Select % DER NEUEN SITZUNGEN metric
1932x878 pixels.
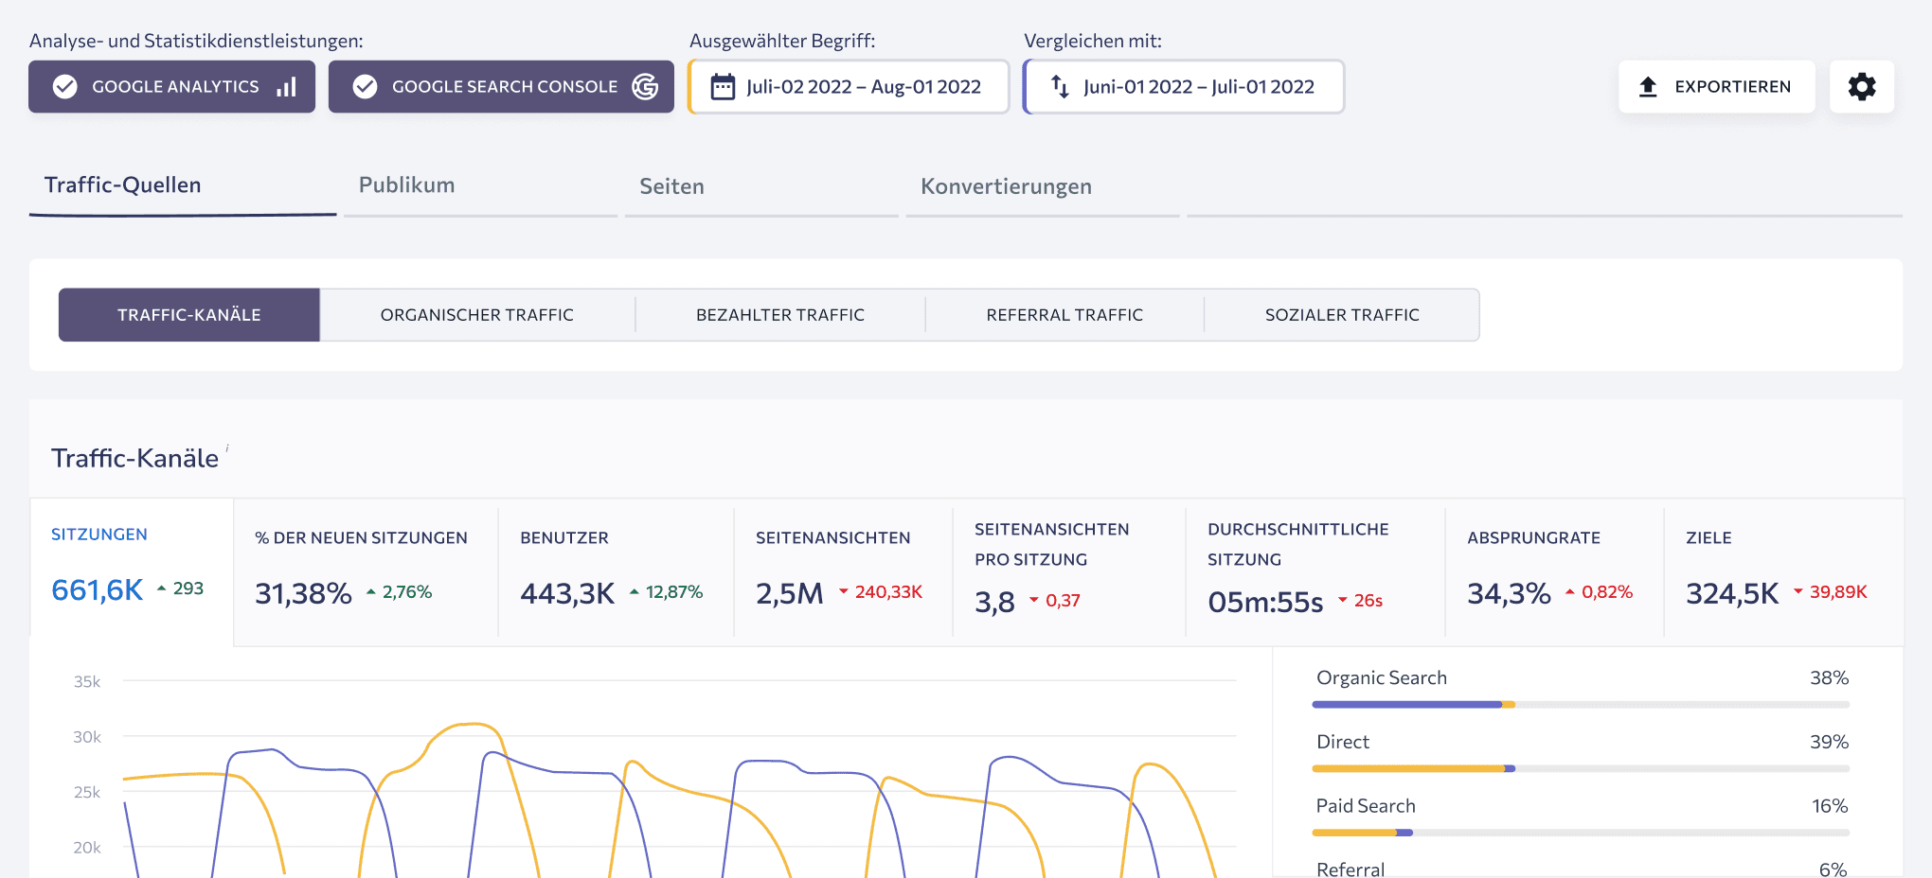[366, 572]
